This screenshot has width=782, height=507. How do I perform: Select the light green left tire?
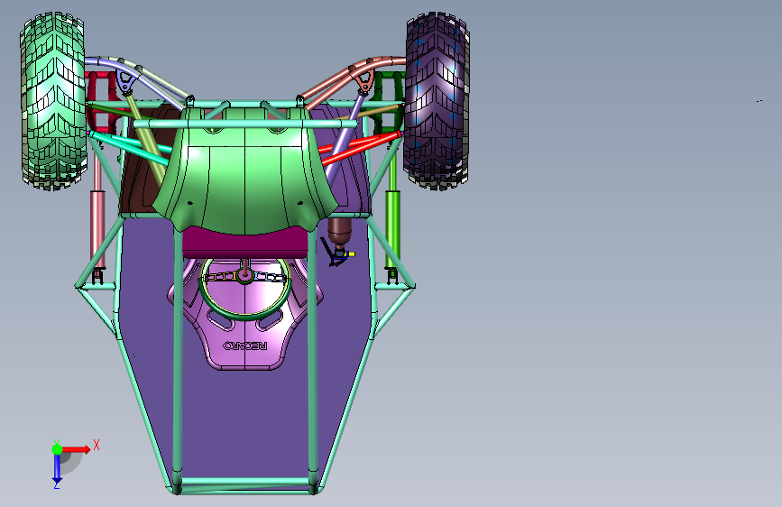pos(53,100)
